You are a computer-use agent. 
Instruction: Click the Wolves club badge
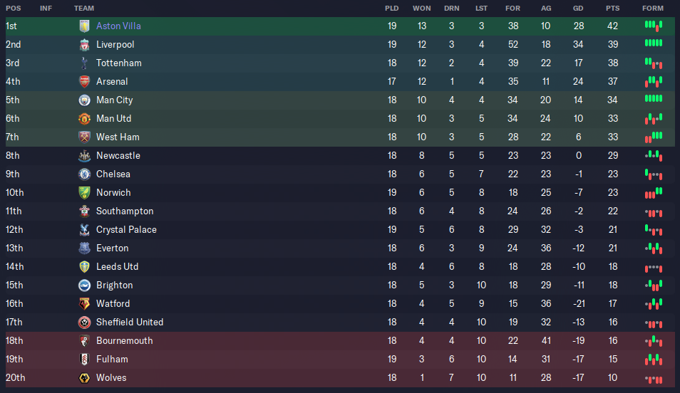pyautogui.click(x=84, y=378)
